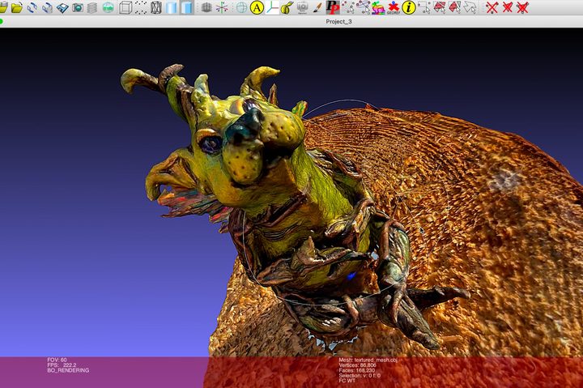Click the 'Faces: 168,230' count
Image resolution: width=583 pixels, height=388 pixels.
click(x=357, y=370)
